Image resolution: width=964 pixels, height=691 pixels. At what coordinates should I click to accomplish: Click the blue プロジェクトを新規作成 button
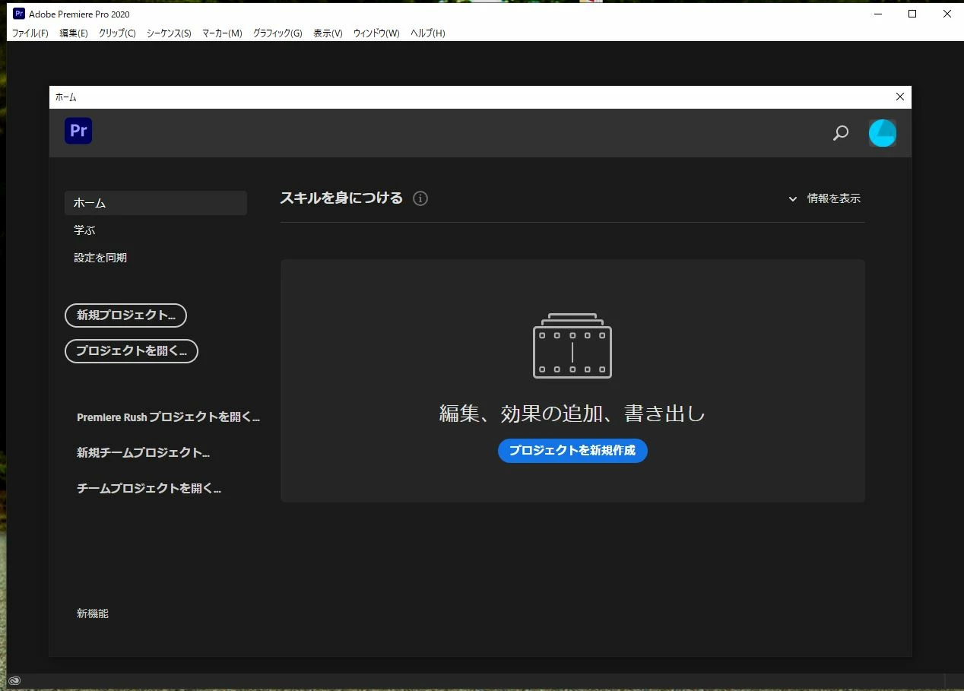tap(572, 450)
